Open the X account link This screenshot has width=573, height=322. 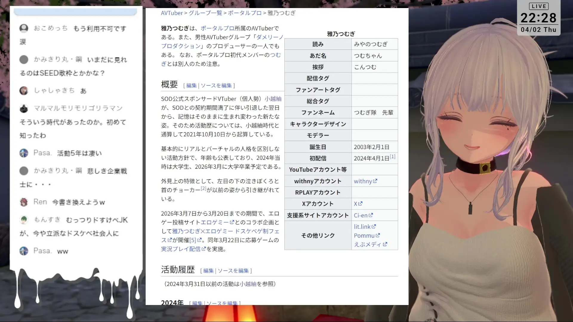356,204
